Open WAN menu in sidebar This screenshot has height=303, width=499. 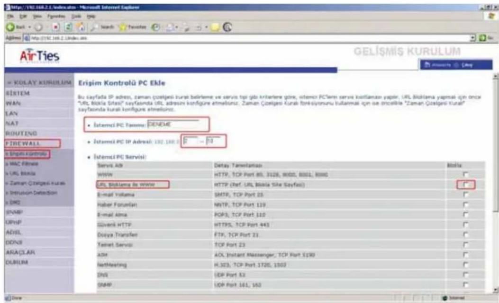pos(13,103)
